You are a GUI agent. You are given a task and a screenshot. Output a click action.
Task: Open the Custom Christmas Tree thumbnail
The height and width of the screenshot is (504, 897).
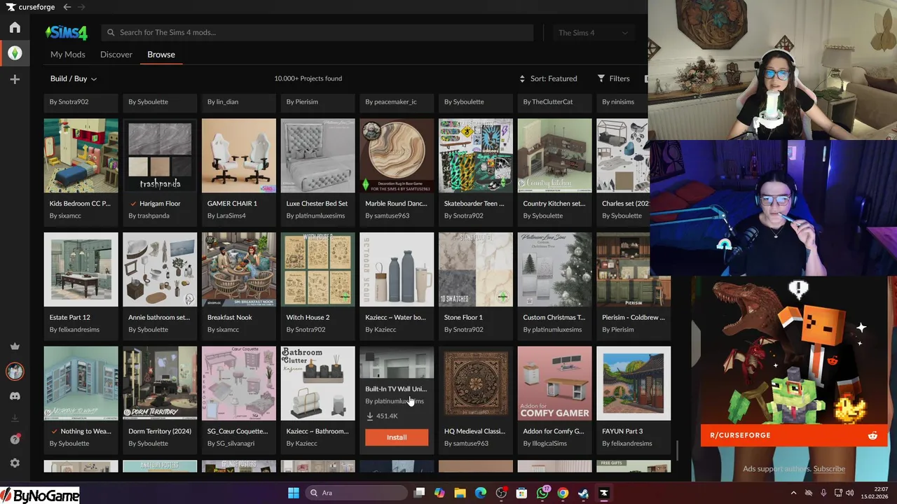(x=554, y=269)
